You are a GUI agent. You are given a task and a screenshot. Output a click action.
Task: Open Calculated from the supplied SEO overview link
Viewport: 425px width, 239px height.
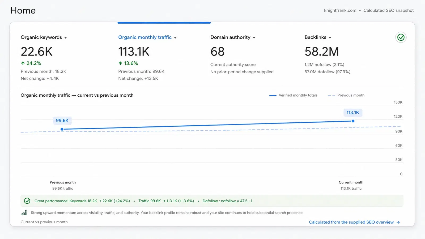coord(351,222)
